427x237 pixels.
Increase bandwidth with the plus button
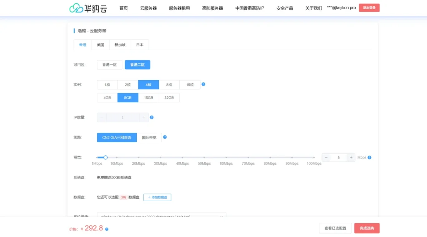click(x=351, y=157)
